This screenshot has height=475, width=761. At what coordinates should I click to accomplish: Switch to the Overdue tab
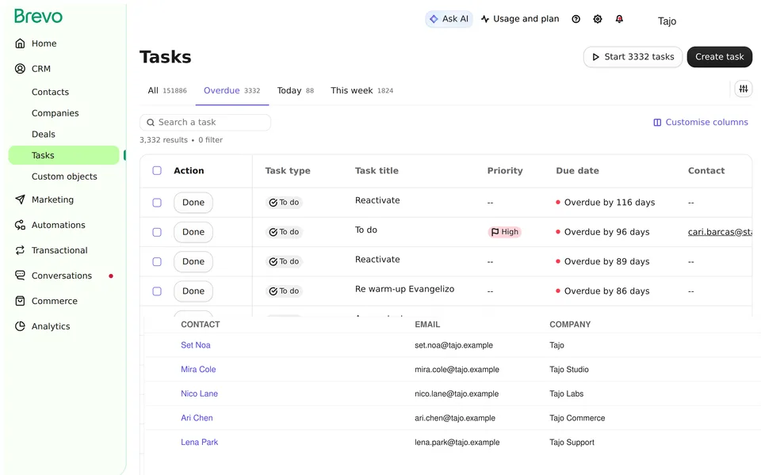(232, 90)
